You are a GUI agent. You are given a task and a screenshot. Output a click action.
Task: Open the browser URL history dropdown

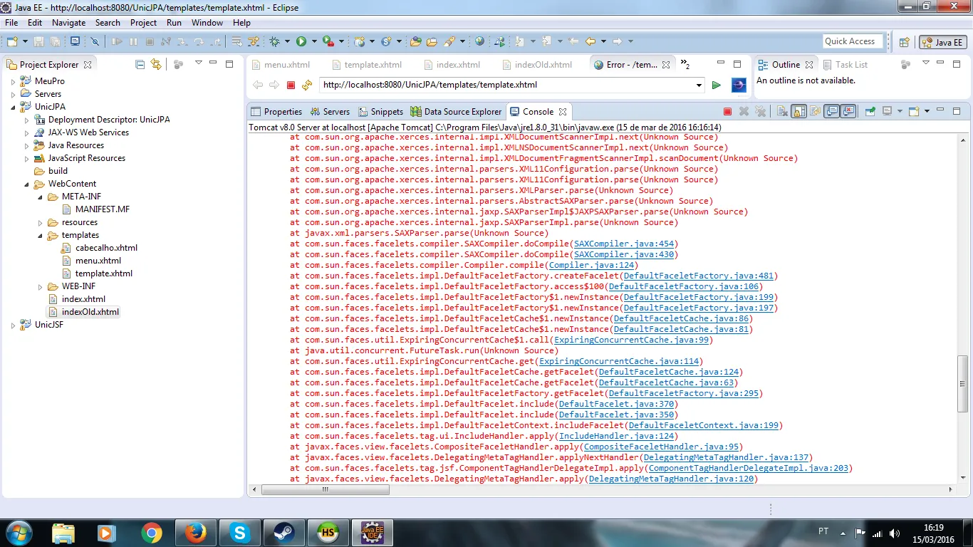[x=699, y=85]
